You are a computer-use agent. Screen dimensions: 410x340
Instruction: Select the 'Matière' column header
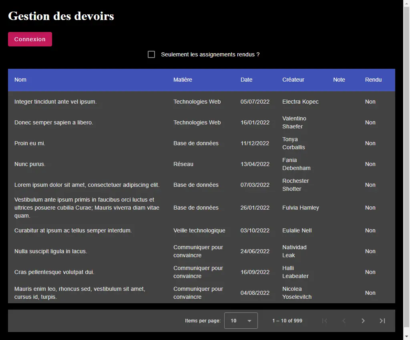click(183, 80)
